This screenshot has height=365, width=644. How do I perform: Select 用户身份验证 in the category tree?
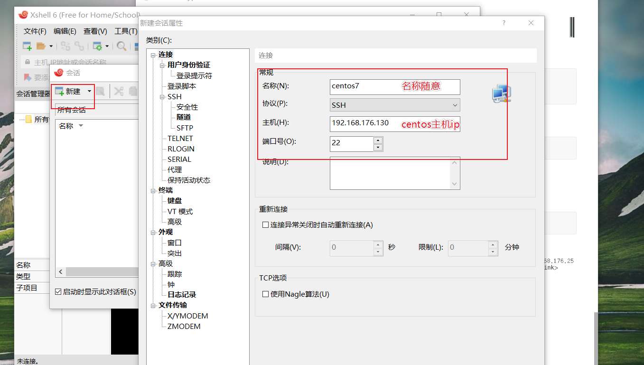189,65
